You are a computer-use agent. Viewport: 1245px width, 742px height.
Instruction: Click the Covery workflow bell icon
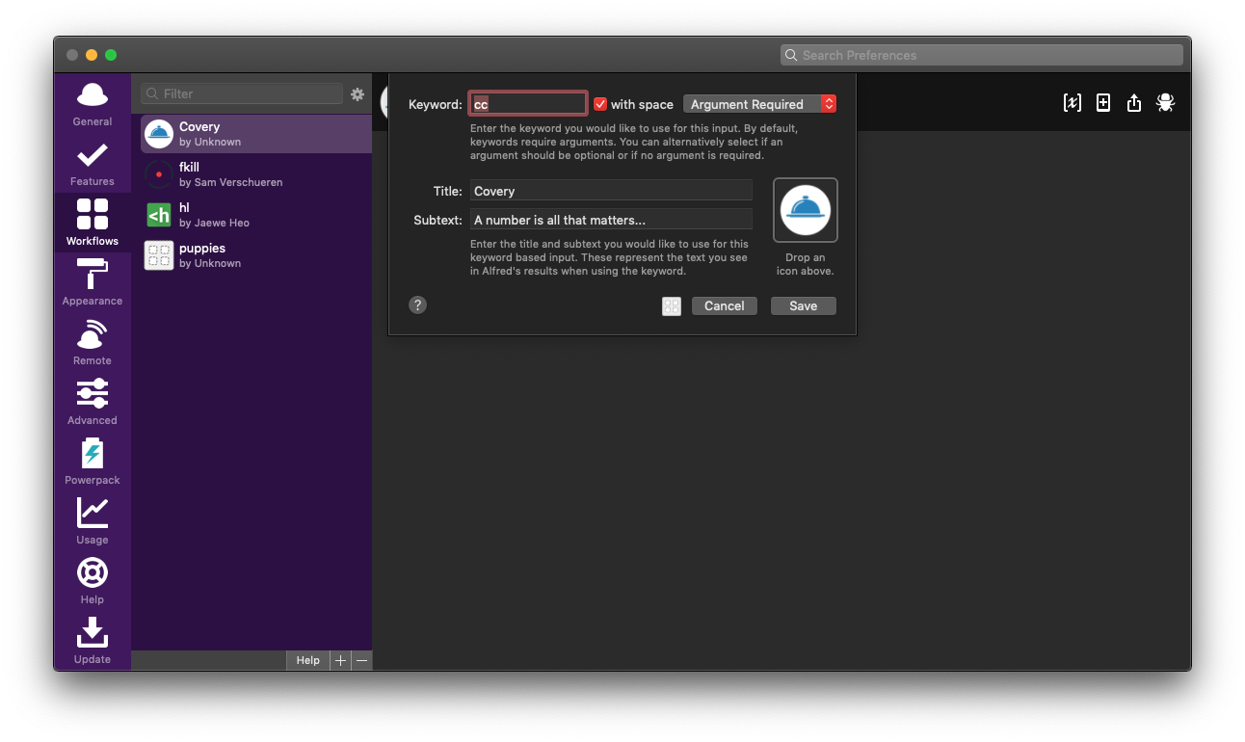pos(159,134)
